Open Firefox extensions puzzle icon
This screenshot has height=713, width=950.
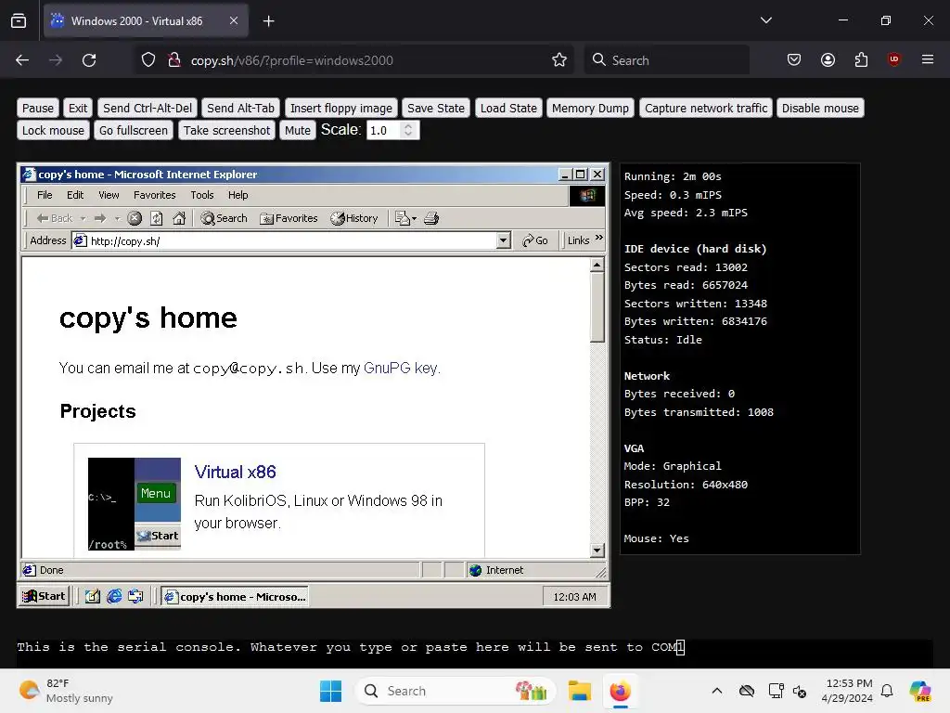(x=861, y=59)
